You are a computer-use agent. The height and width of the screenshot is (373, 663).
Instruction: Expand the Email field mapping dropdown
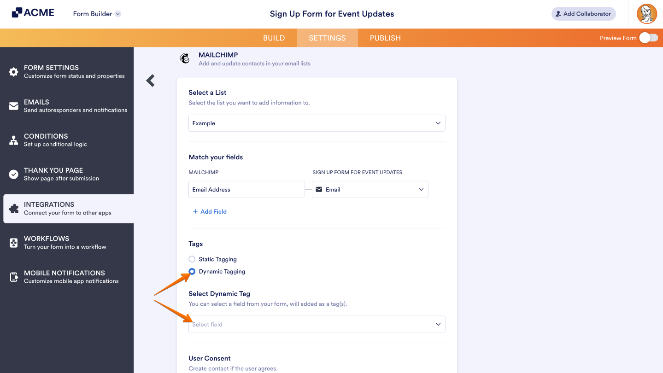point(370,189)
